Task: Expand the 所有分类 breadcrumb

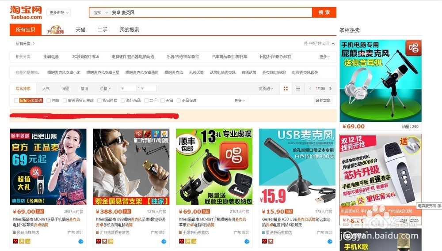Action: (25, 43)
